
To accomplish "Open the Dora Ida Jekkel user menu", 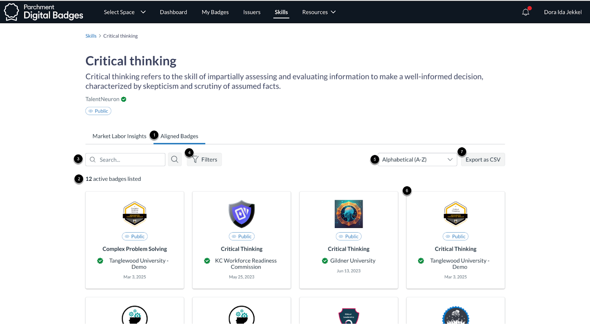I will coord(563,12).
